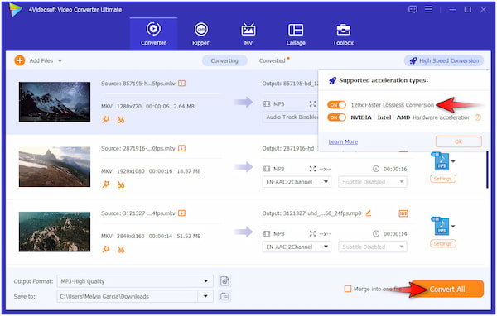Click the pencil rename icon on the 3121327 output

[x=369, y=213]
